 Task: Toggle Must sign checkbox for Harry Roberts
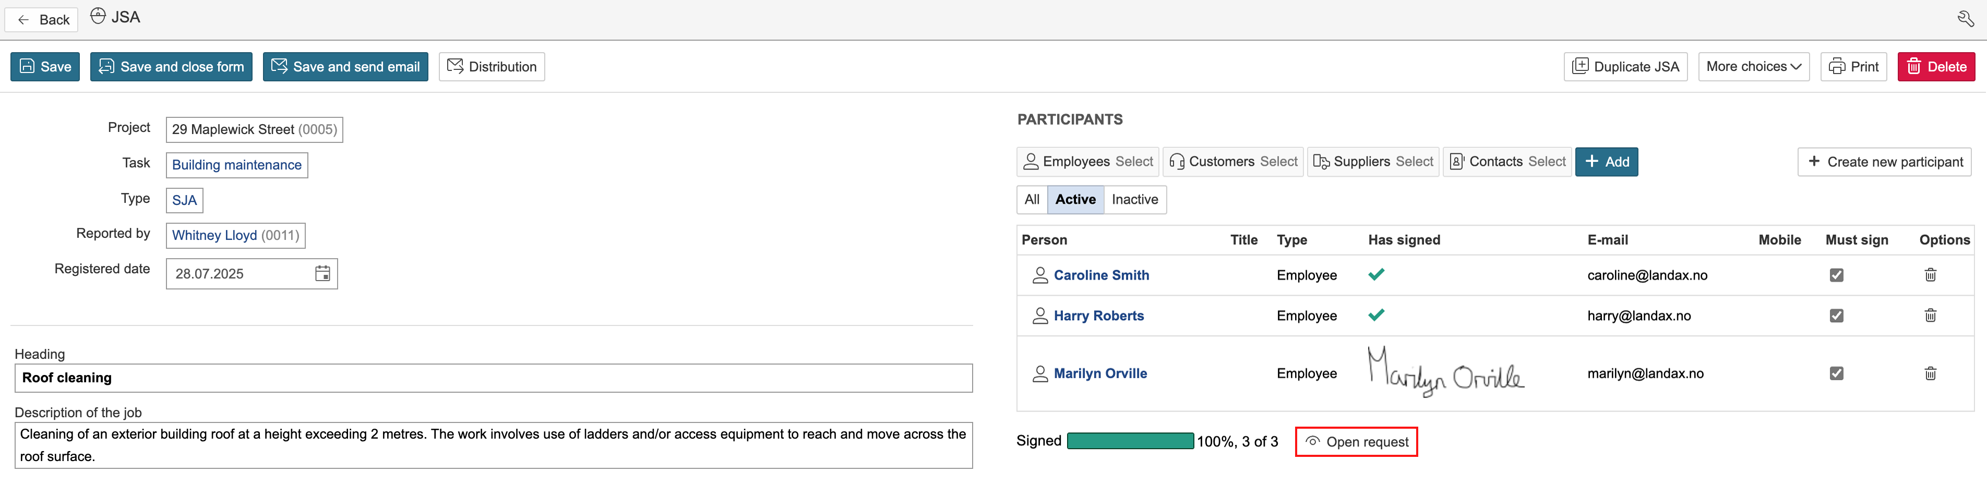[1836, 316]
